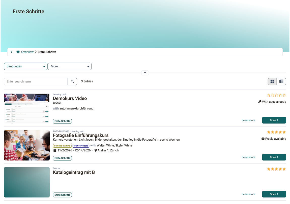Click the magnifier search button

coord(72,81)
